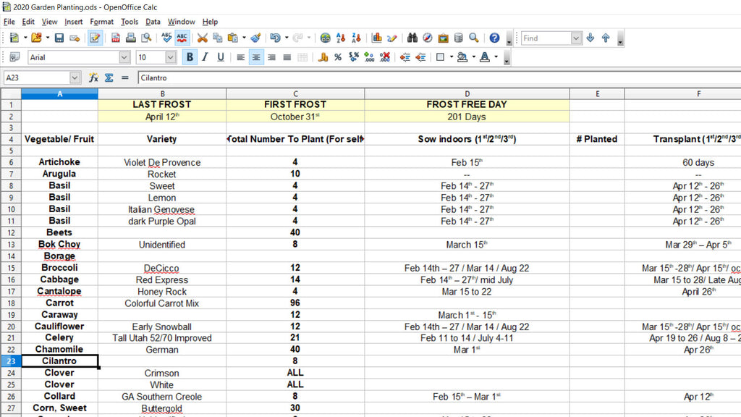
Task: Toggle Center Horizontally alignment
Action: click(256, 57)
